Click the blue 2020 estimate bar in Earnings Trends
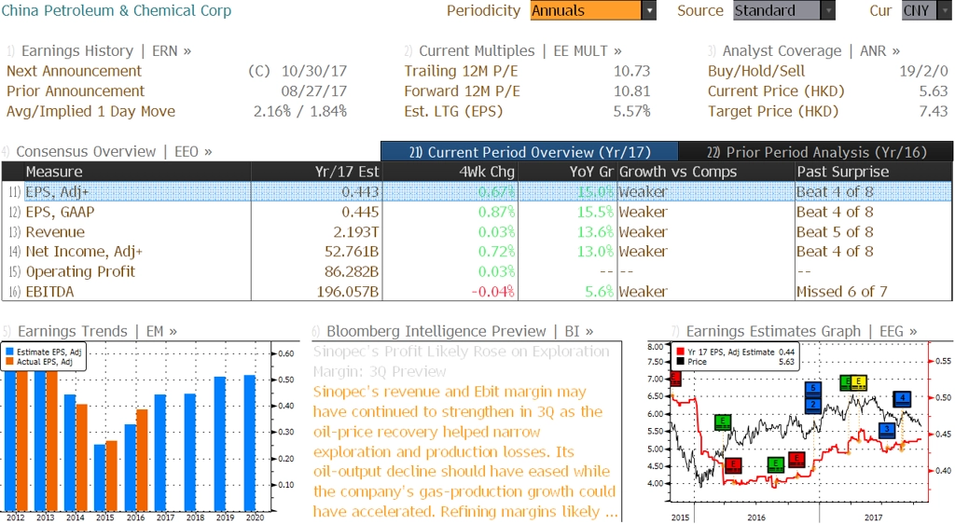955x525 pixels. 250,443
